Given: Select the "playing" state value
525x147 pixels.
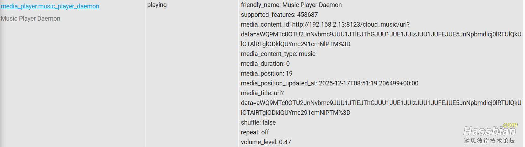Looking at the screenshot, I should click(157, 5).
